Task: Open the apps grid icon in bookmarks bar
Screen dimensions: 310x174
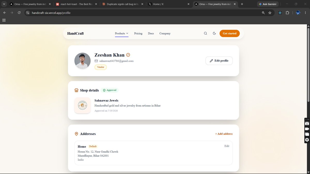Action: point(4,20)
